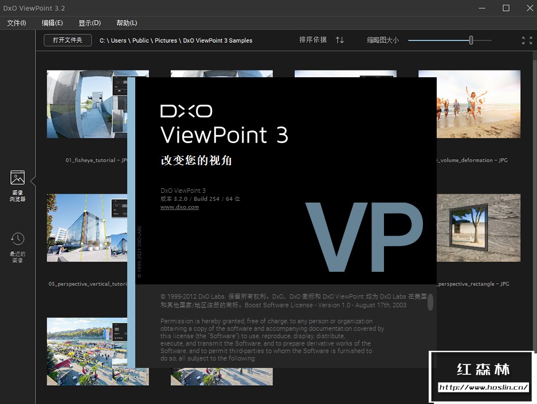Open the 文件(I) menu
This screenshot has width=537, height=404.
[x=17, y=23]
